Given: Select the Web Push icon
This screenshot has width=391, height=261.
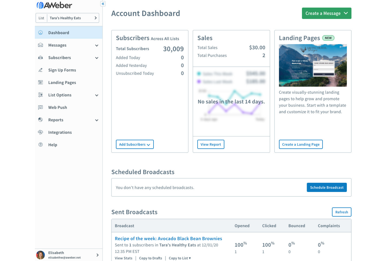Looking at the screenshot, I should (40, 107).
